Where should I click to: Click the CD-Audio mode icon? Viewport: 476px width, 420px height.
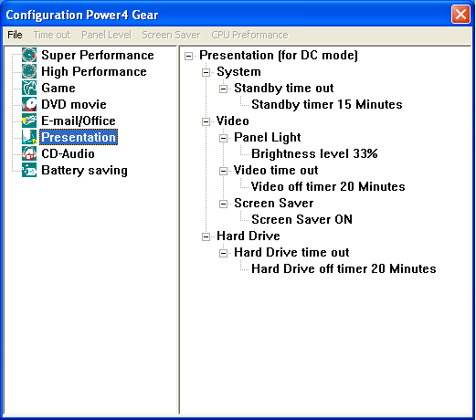point(29,153)
